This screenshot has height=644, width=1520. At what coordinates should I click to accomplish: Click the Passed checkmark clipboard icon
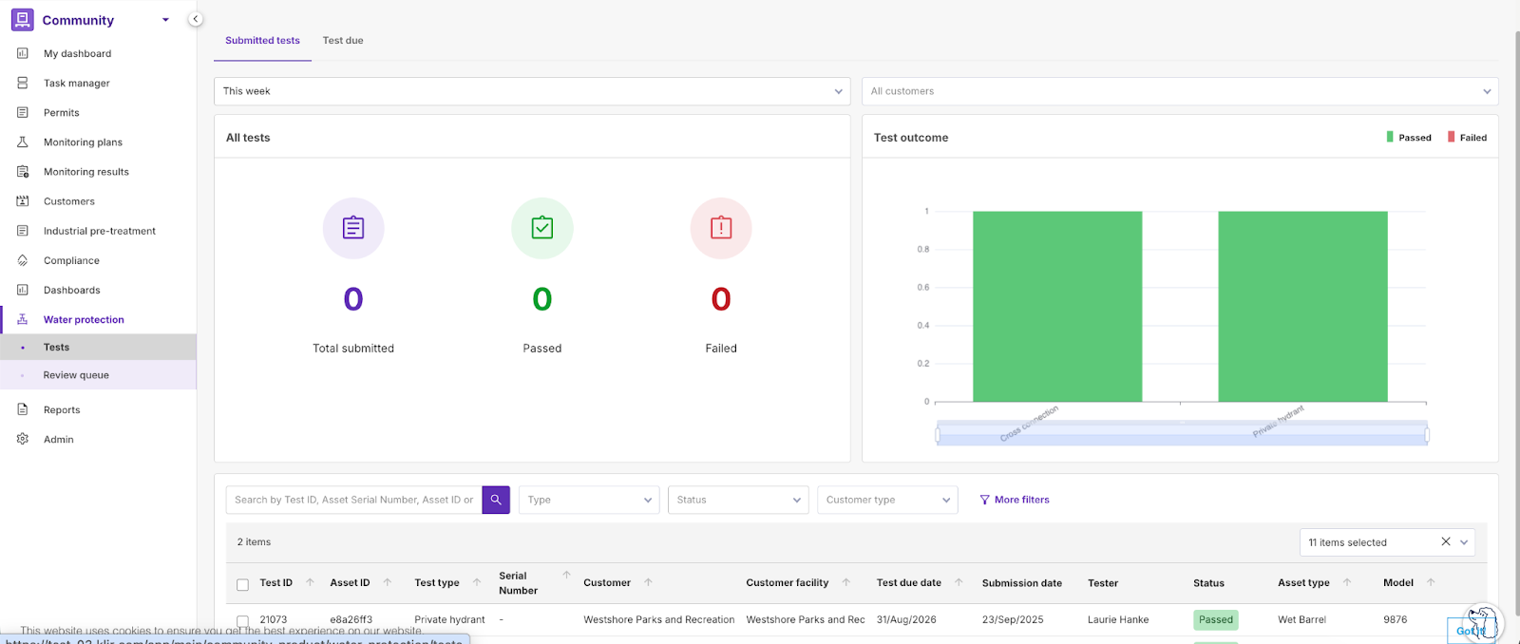click(x=542, y=228)
